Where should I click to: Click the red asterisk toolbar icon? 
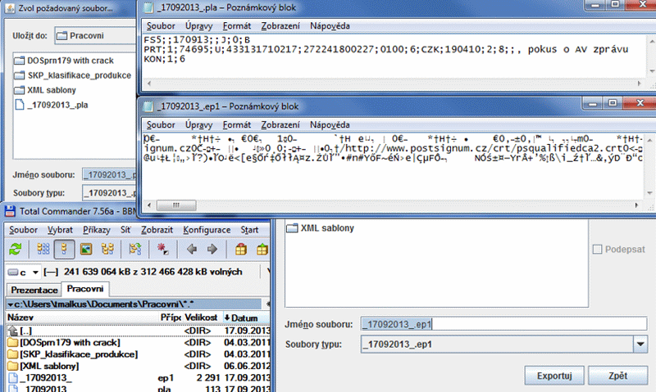(162, 250)
